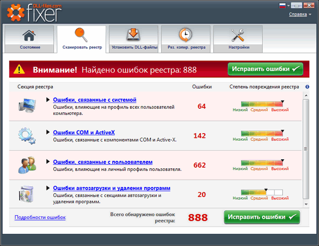Expand the Ошибки автозагрузки и удаления программ section
The height and width of the screenshot is (246, 319).
(111, 188)
